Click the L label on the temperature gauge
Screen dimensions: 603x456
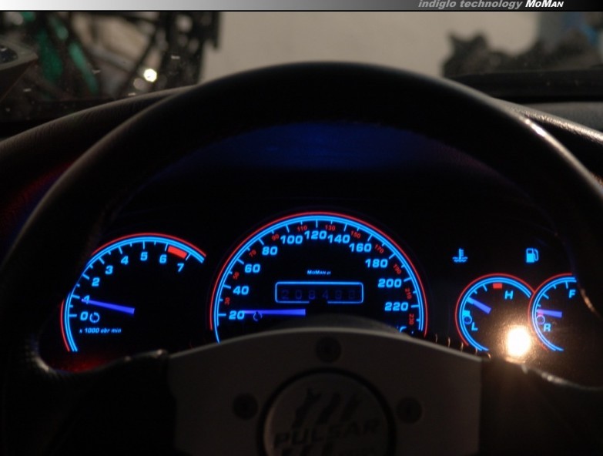(474, 327)
